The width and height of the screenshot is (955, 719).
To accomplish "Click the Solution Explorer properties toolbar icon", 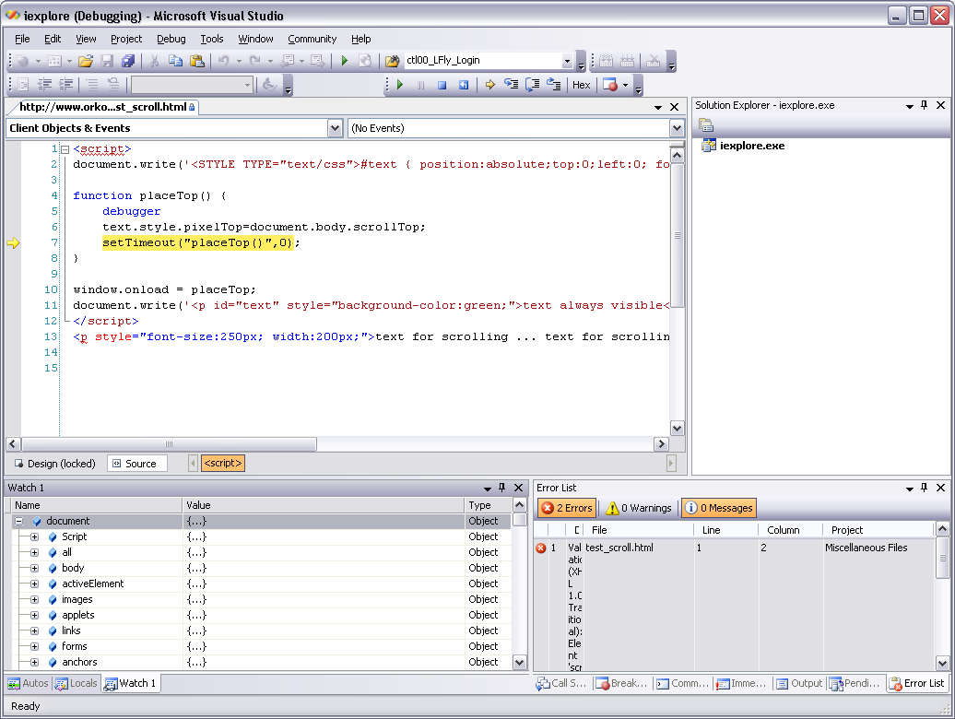I will pos(706,125).
